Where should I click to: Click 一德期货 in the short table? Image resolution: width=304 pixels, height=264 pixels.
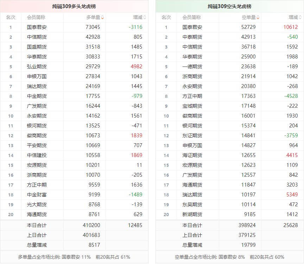point(192,67)
